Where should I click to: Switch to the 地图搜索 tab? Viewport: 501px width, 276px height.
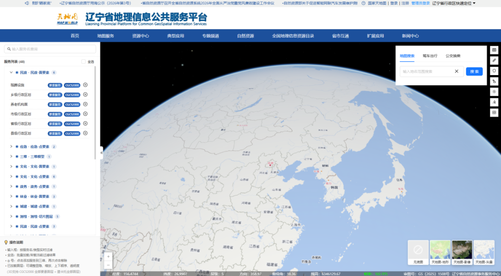[x=407, y=56]
